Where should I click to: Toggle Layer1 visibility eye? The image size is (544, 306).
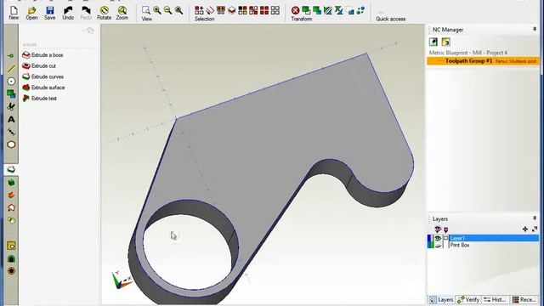click(x=438, y=238)
